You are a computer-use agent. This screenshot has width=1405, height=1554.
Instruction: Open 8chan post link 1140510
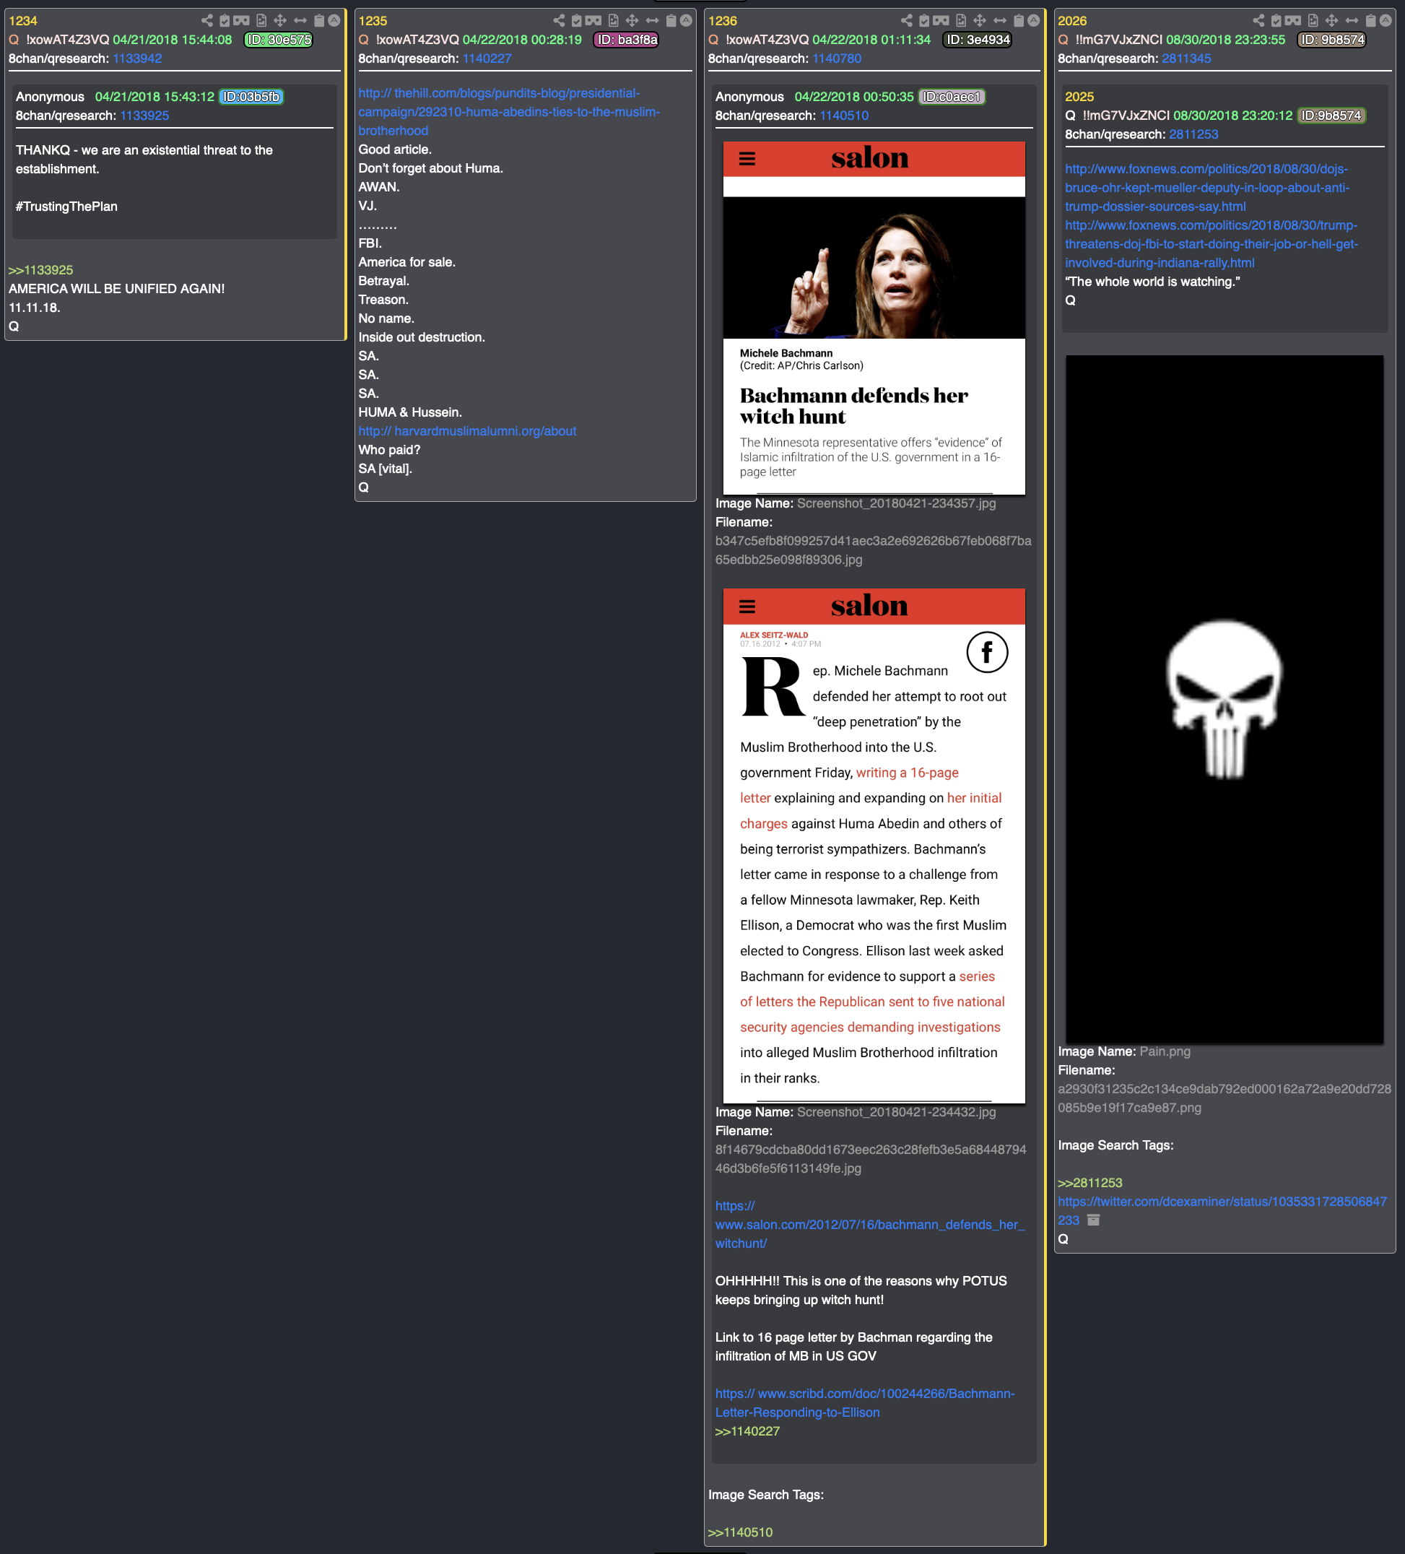844,116
